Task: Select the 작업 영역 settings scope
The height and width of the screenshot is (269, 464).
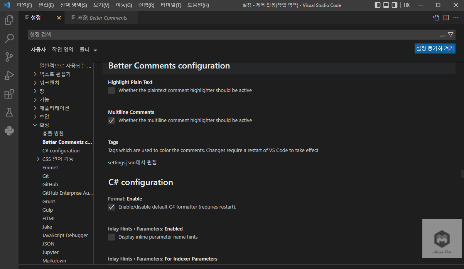Action: coord(62,50)
